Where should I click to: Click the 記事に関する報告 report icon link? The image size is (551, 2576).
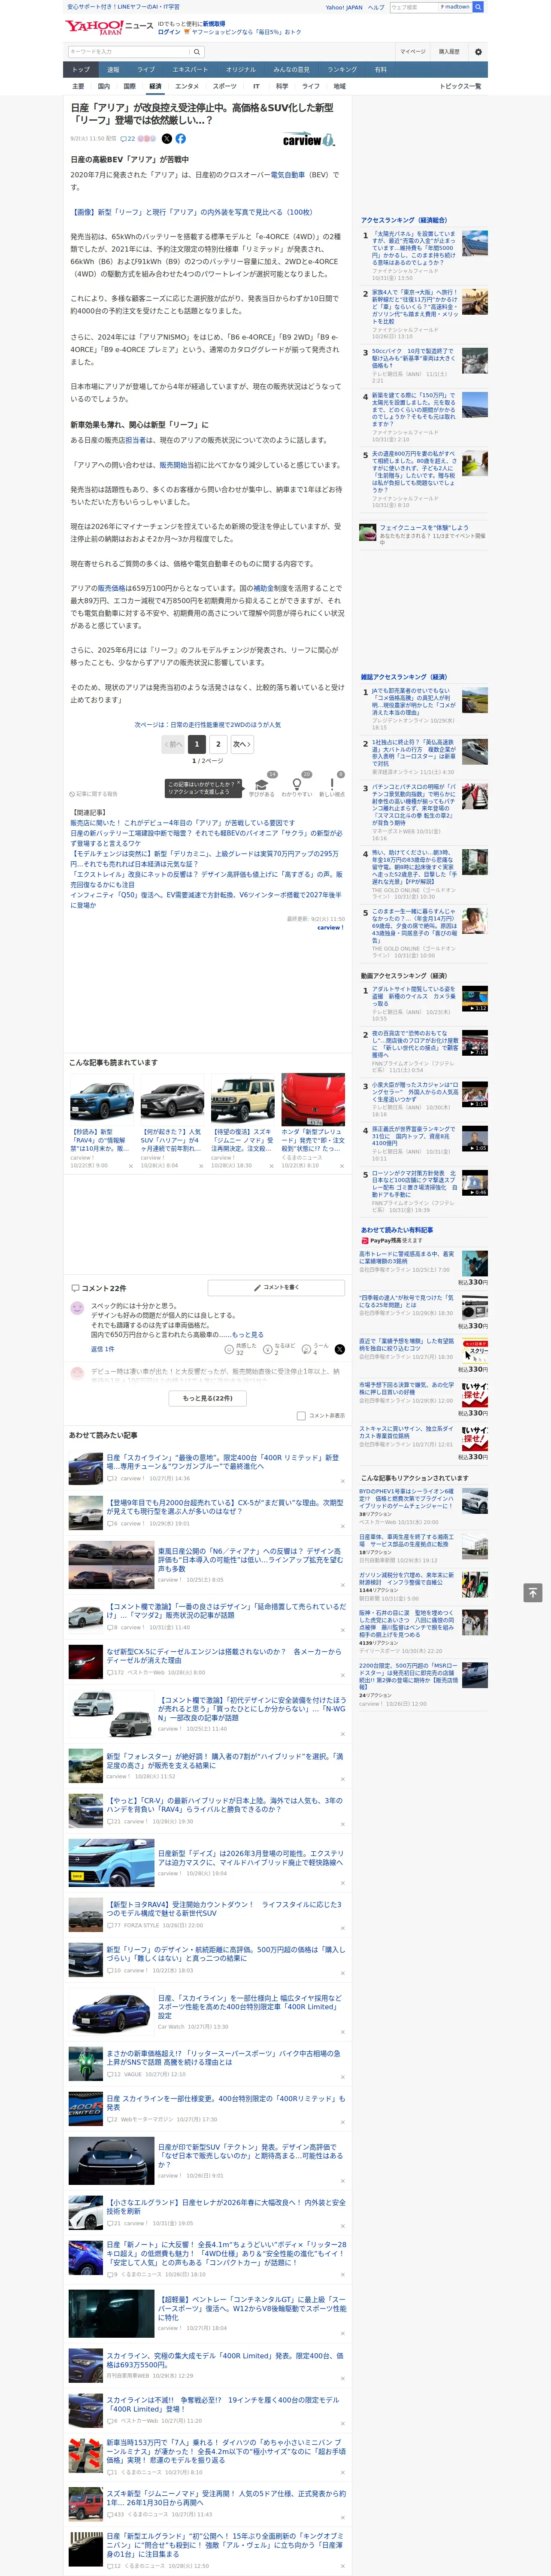[x=95, y=794]
